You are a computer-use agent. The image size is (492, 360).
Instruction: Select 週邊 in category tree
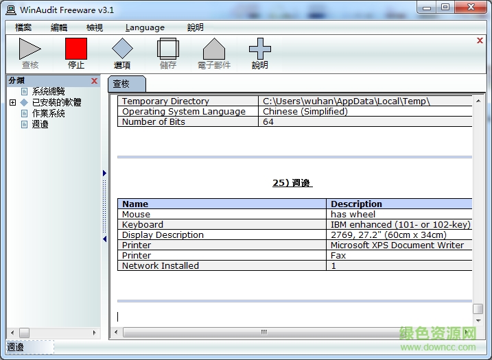(x=40, y=124)
